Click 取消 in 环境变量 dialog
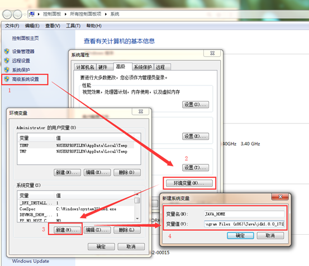Screen dimensions: 309x266 point(131,246)
